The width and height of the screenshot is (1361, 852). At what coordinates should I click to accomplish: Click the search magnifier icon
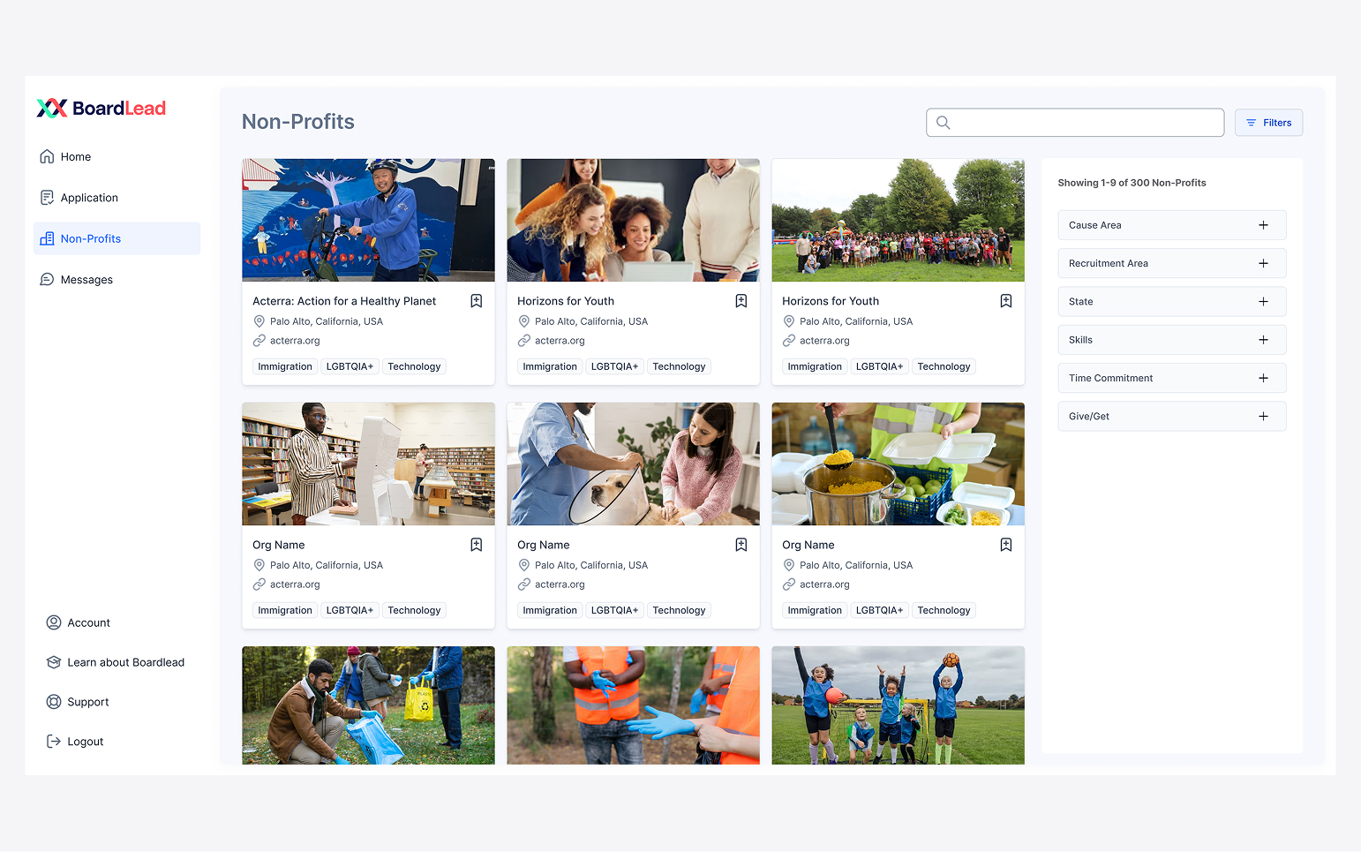(x=943, y=123)
